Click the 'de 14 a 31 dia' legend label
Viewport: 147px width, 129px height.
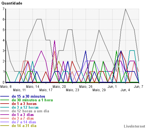tap(24, 126)
